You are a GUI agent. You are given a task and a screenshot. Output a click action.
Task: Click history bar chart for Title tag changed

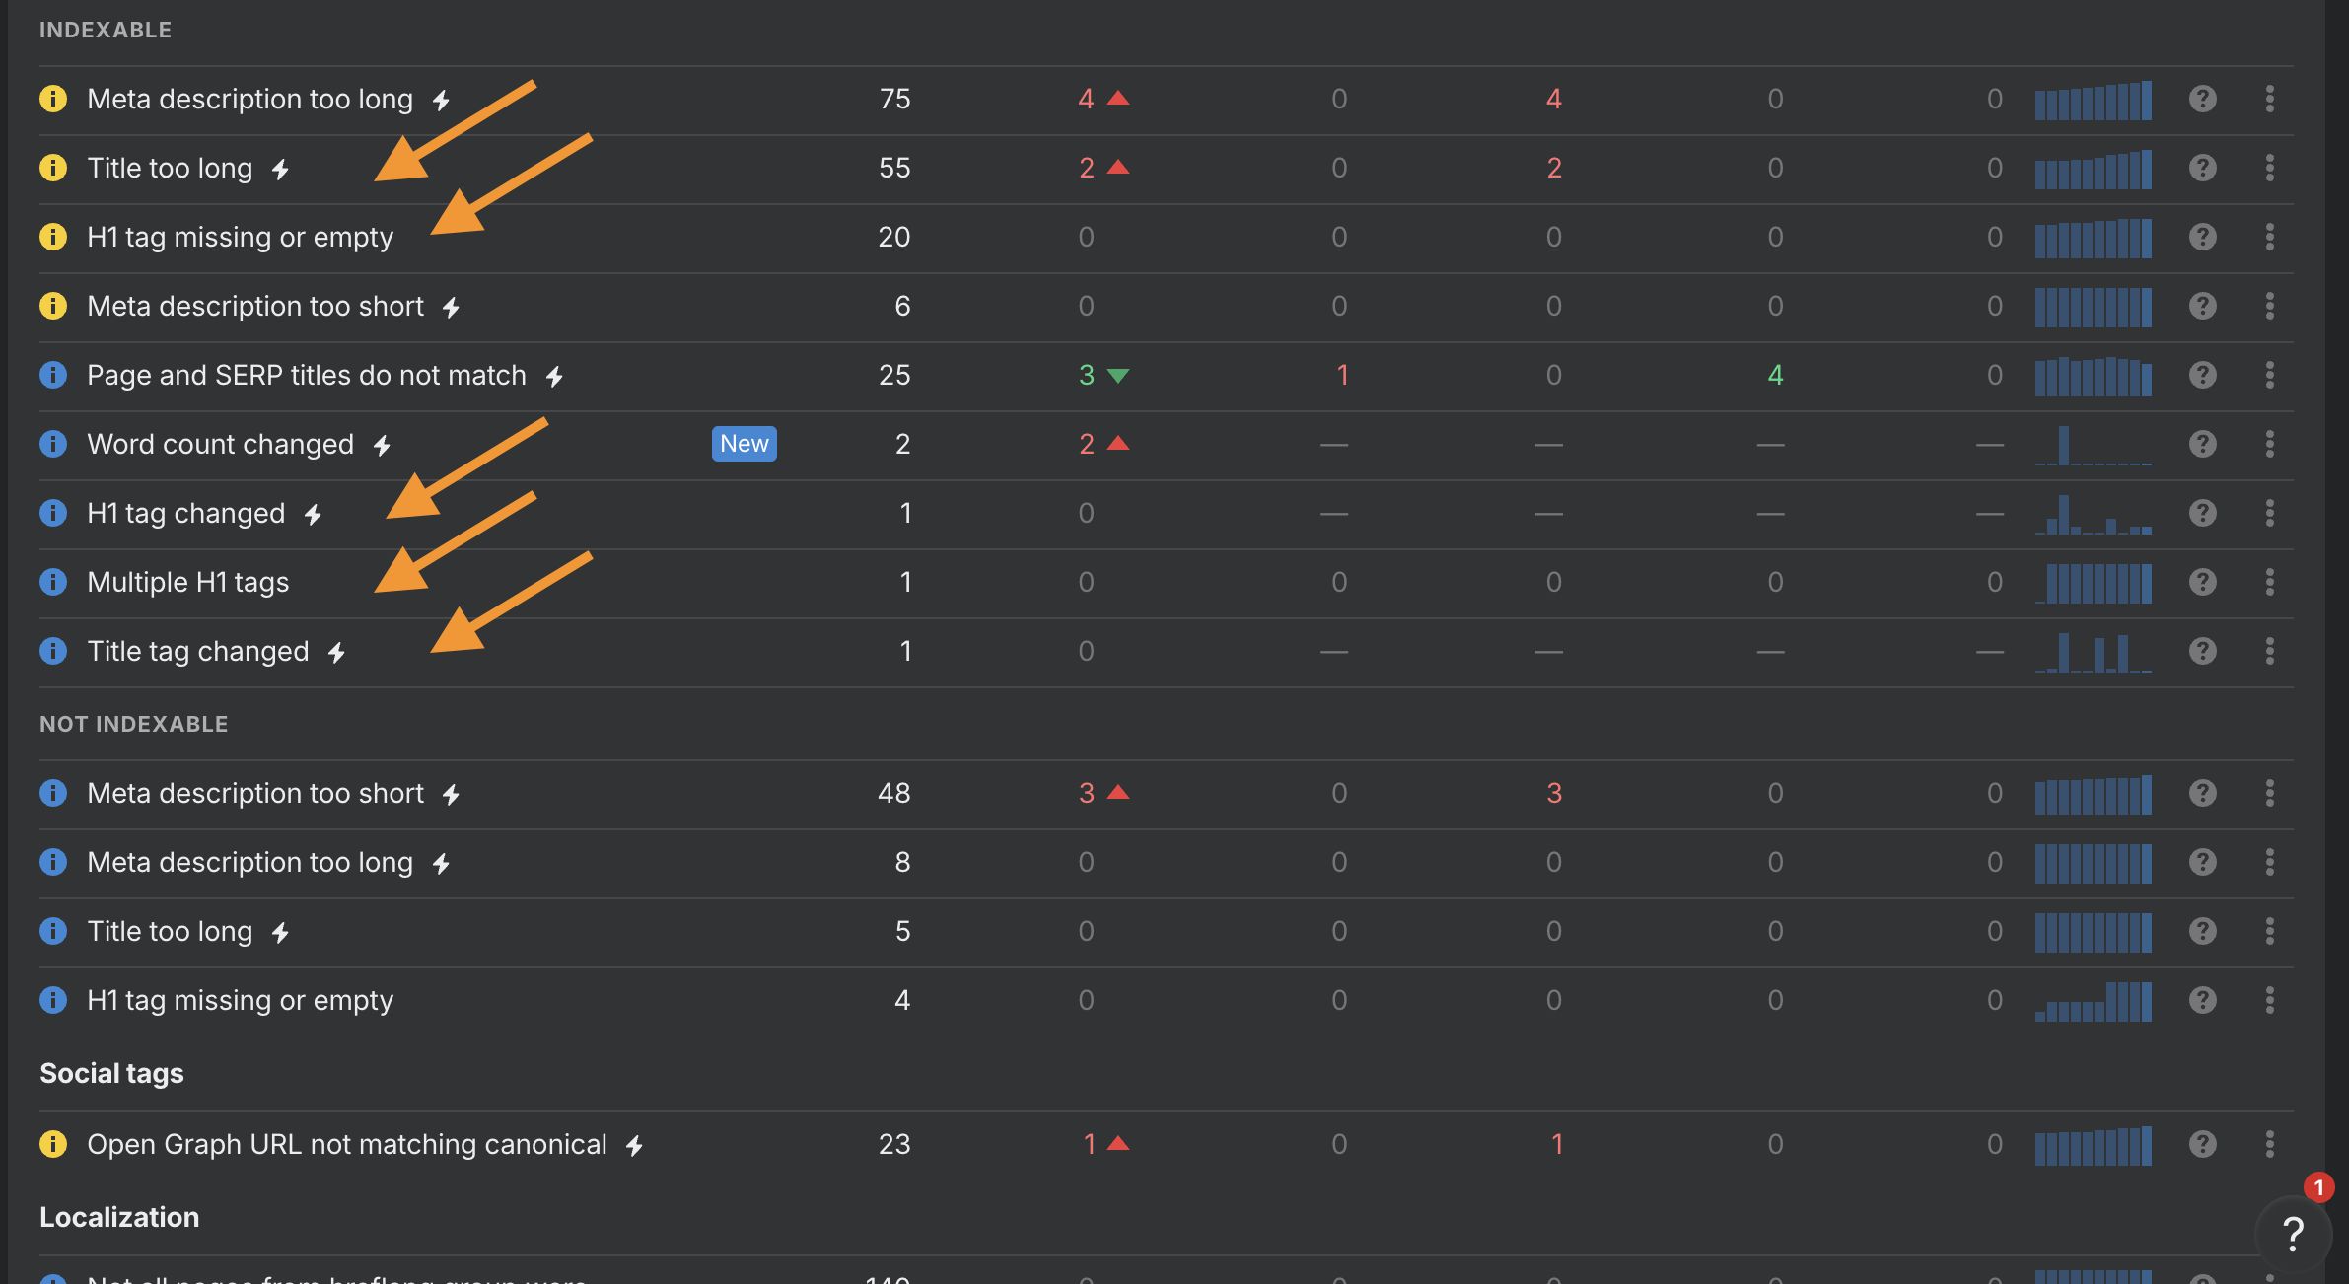pos(2093,652)
